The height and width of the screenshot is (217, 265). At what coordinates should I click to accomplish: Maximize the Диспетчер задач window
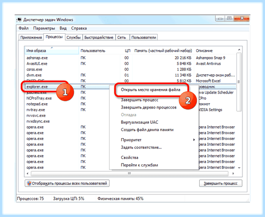coord(229,19)
